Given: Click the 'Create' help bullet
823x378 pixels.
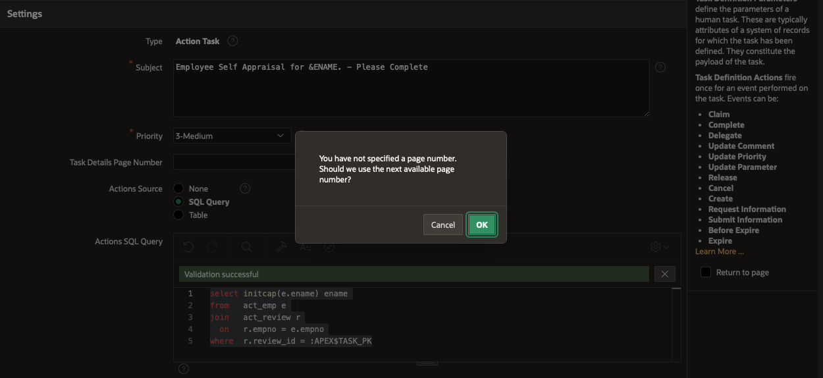Looking at the screenshot, I should point(720,199).
